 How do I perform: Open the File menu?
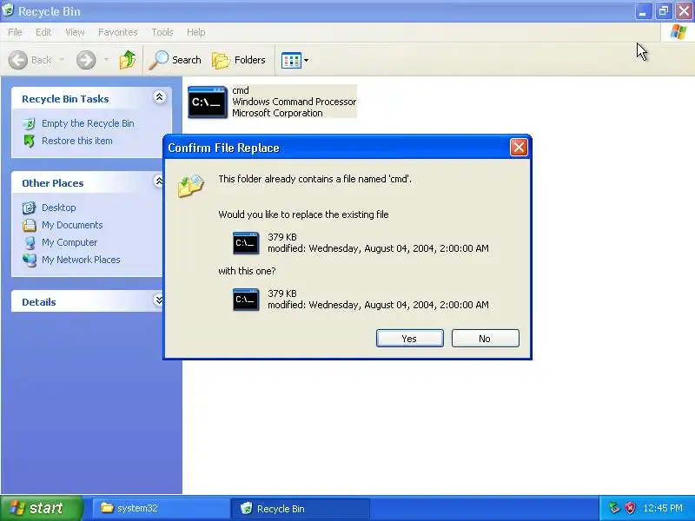pyautogui.click(x=15, y=32)
